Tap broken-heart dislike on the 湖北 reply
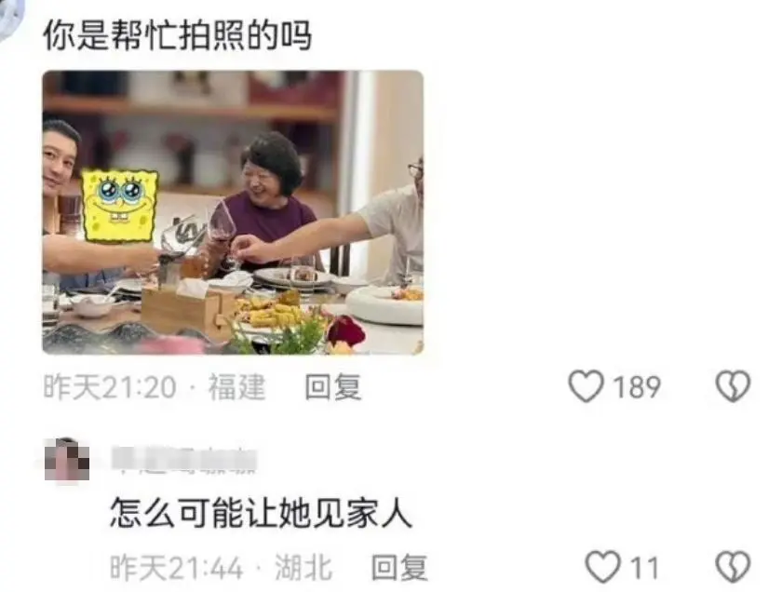Viewport: 768px width, 592px height. tap(733, 567)
